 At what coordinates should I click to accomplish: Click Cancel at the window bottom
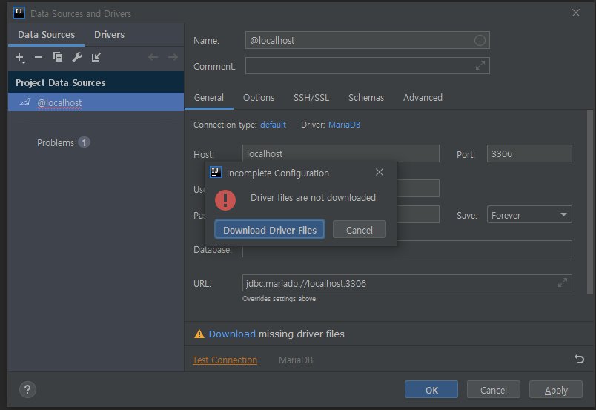click(494, 390)
